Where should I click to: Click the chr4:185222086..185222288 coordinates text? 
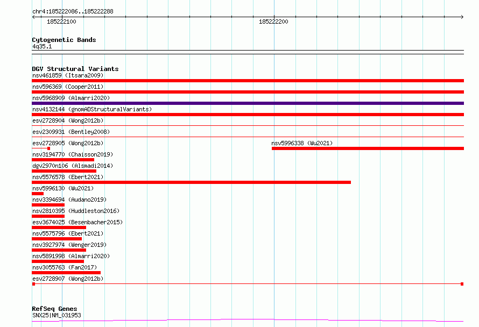pos(73,12)
